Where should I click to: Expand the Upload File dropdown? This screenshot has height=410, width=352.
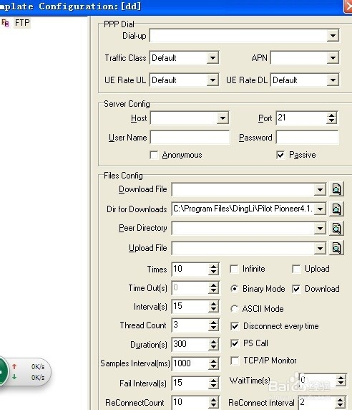(320, 248)
